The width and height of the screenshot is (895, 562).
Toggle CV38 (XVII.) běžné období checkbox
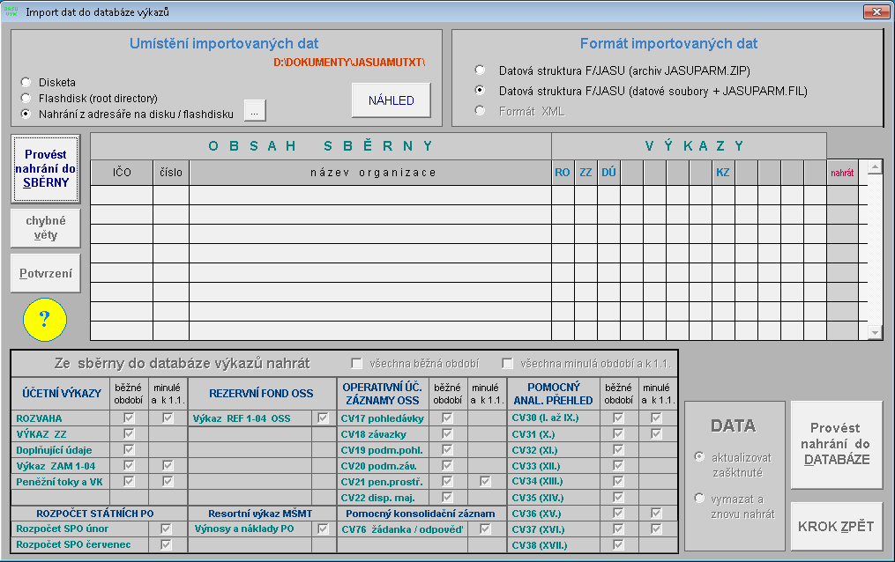pos(618,545)
